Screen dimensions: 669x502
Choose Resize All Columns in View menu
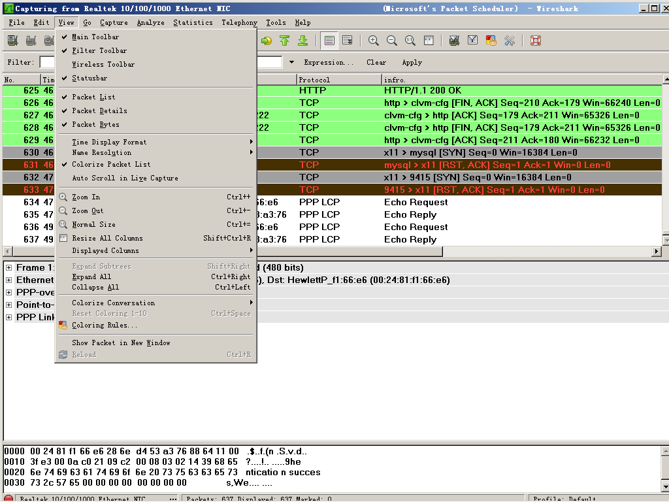point(155,238)
